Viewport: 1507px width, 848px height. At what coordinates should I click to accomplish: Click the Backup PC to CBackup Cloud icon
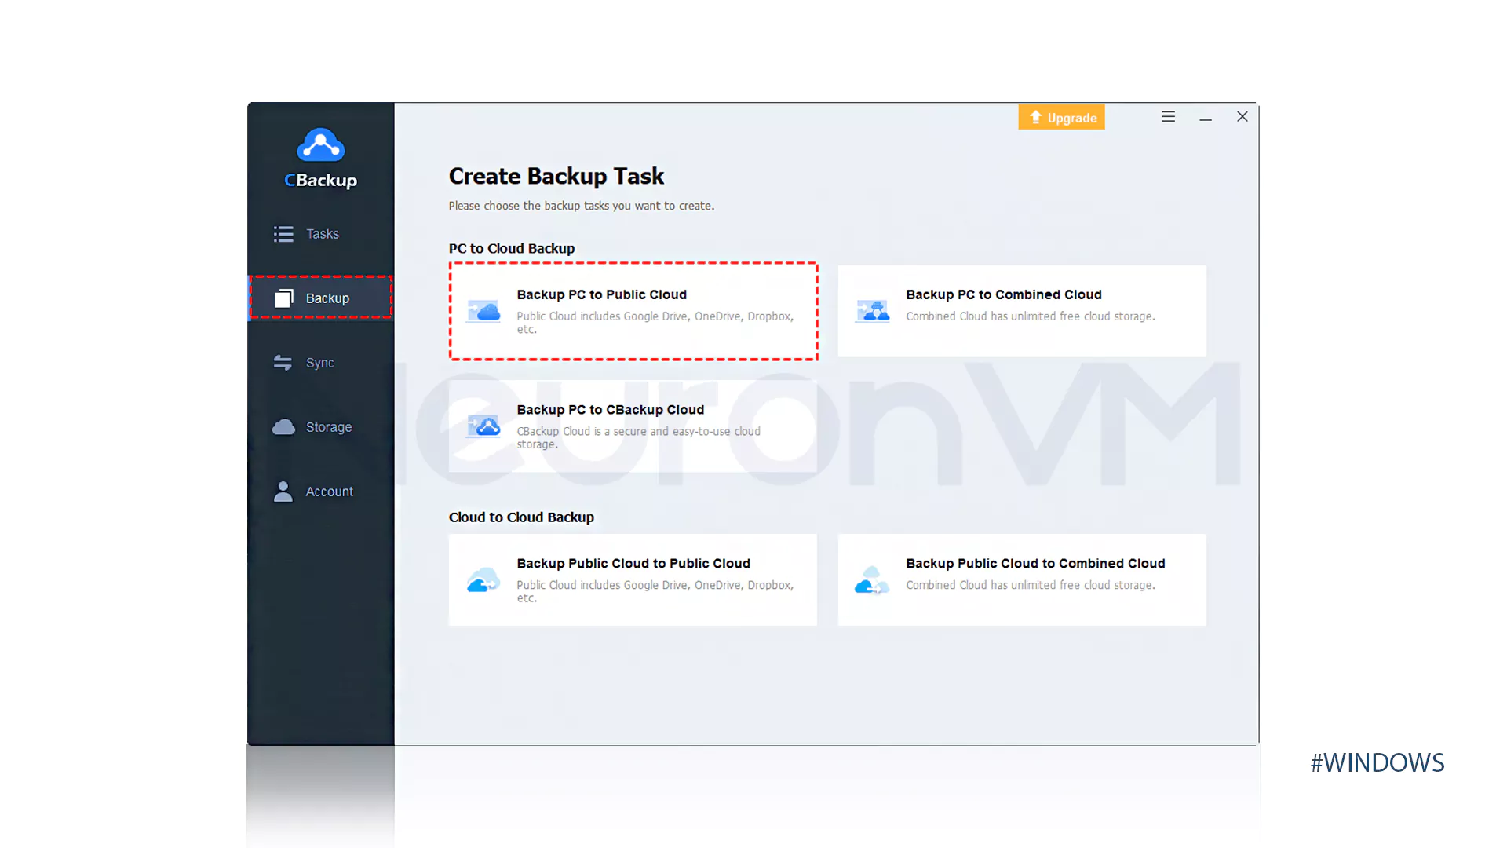[x=483, y=425]
